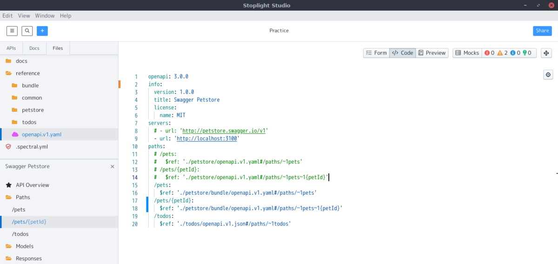Screen dimensions: 558x264
Task: Click the 'title: Swagger Petstore' line
Action: pyautogui.click(x=187, y=100)
